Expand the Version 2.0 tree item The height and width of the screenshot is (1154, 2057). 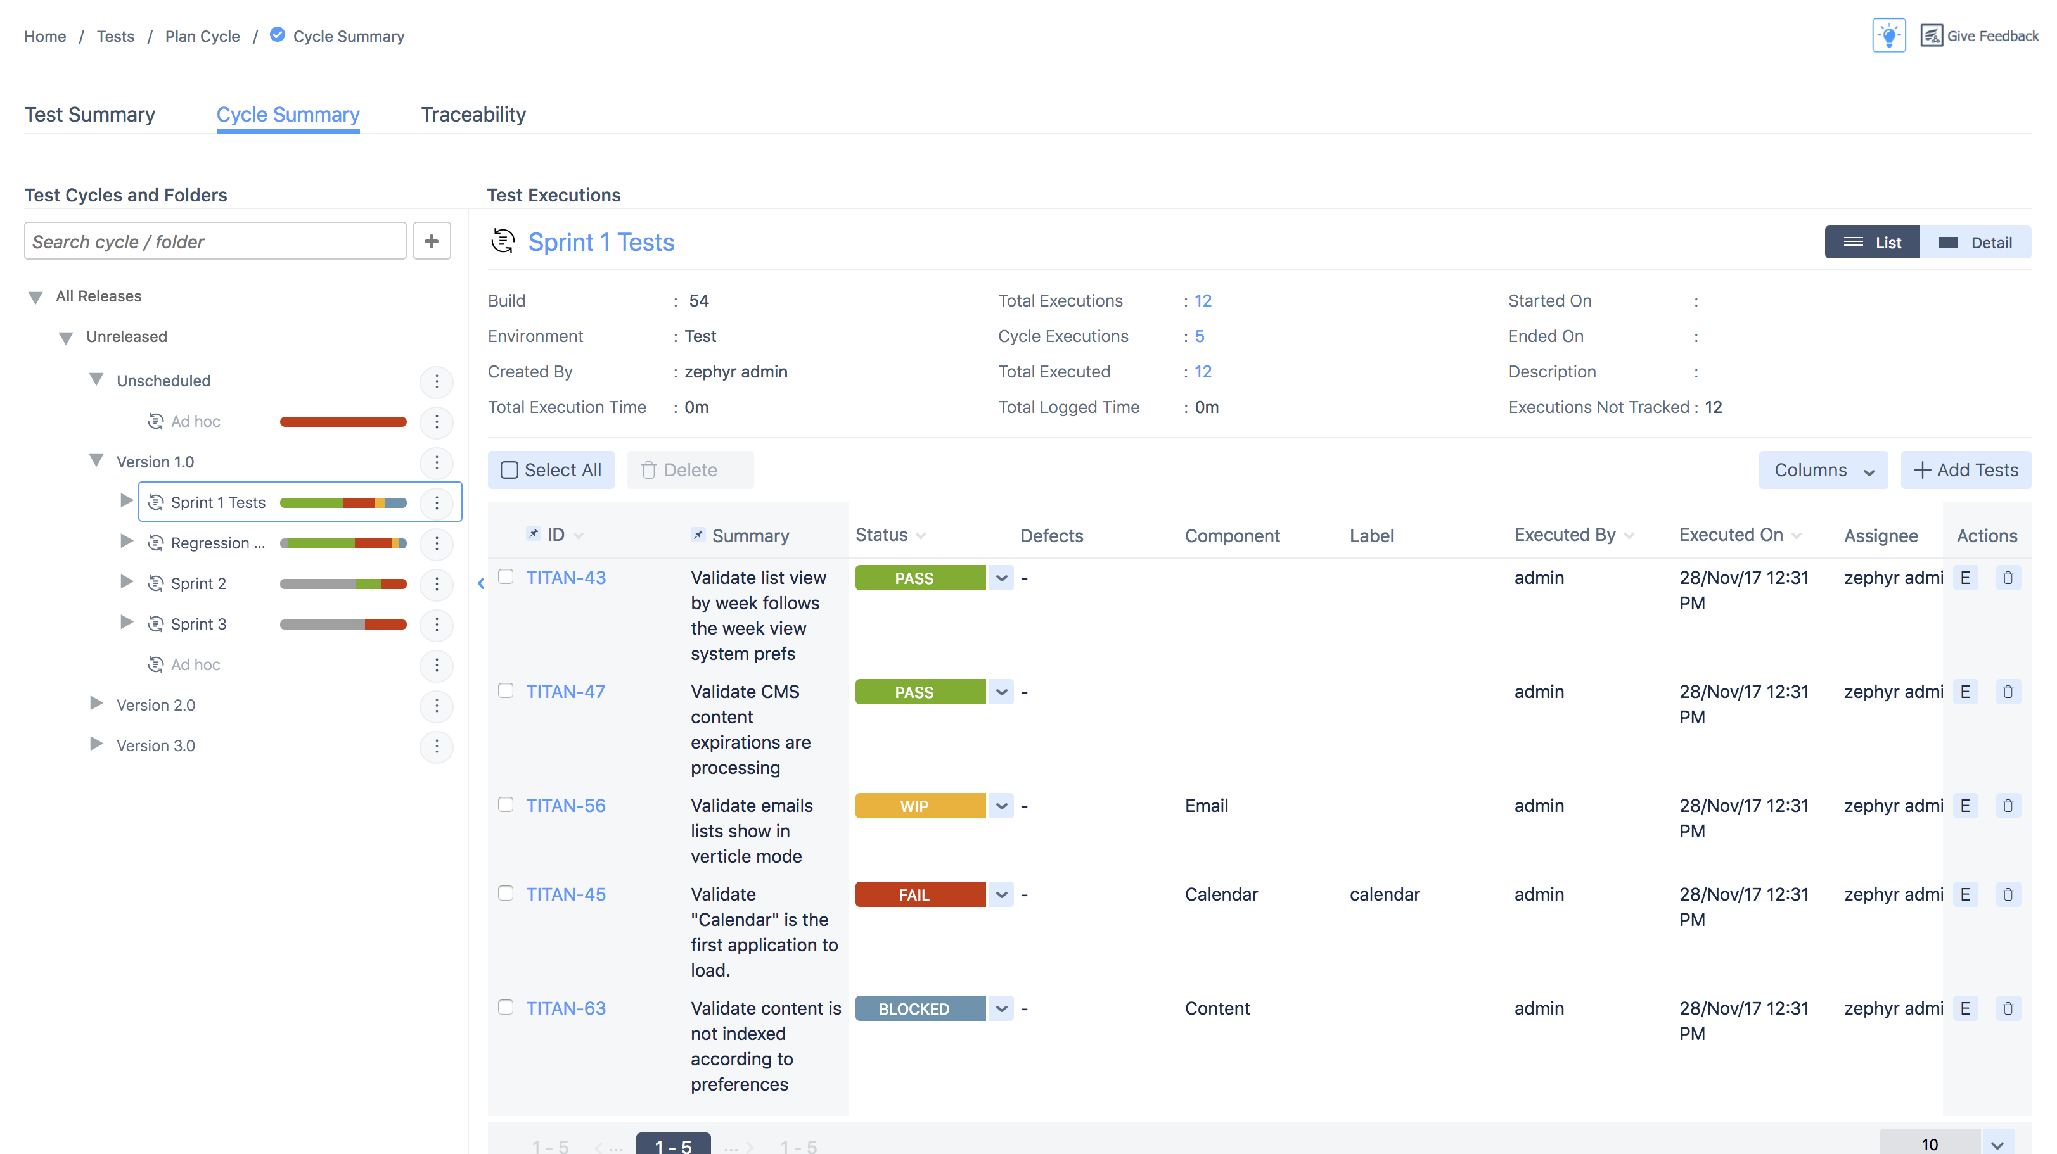pyautogui.click(x=93, y=704)
